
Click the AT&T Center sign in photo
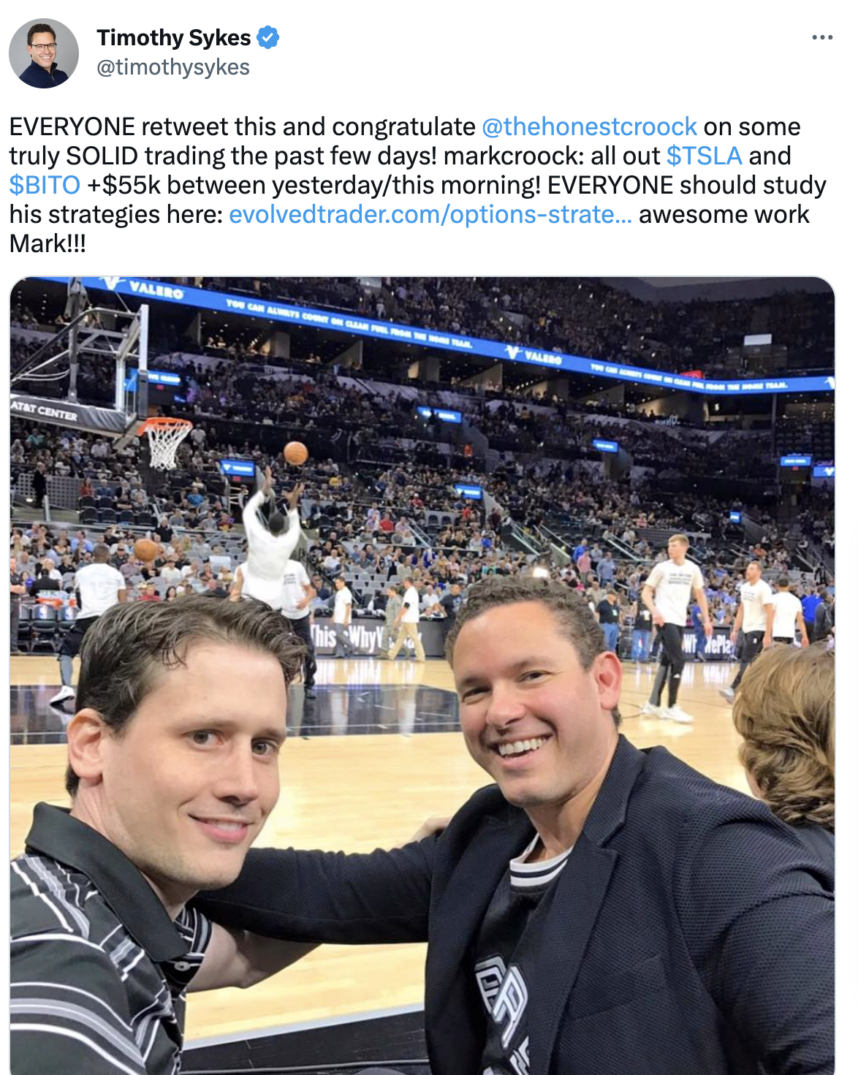click(x=44, y=410)
